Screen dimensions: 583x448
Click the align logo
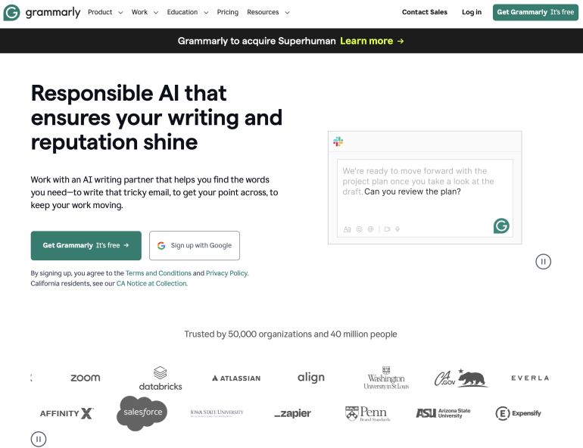tap(311, 378)
